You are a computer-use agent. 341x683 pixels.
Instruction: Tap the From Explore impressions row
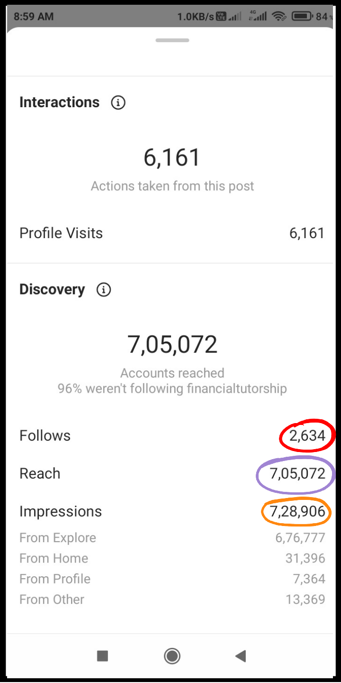coord(171,538)
